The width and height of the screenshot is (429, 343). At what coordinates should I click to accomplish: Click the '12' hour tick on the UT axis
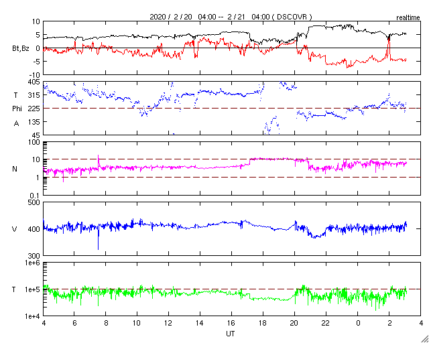(x=168, y=324)
